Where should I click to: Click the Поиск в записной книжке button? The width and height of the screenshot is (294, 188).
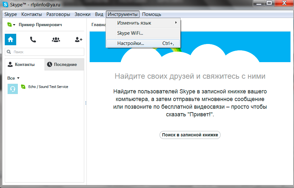pyautogui.click(x=190, y=135)
